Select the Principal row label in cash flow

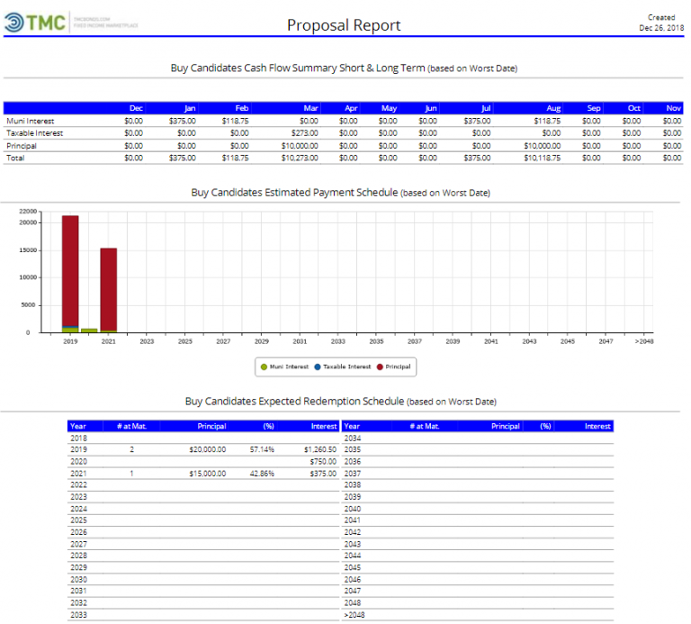(22, 146)
